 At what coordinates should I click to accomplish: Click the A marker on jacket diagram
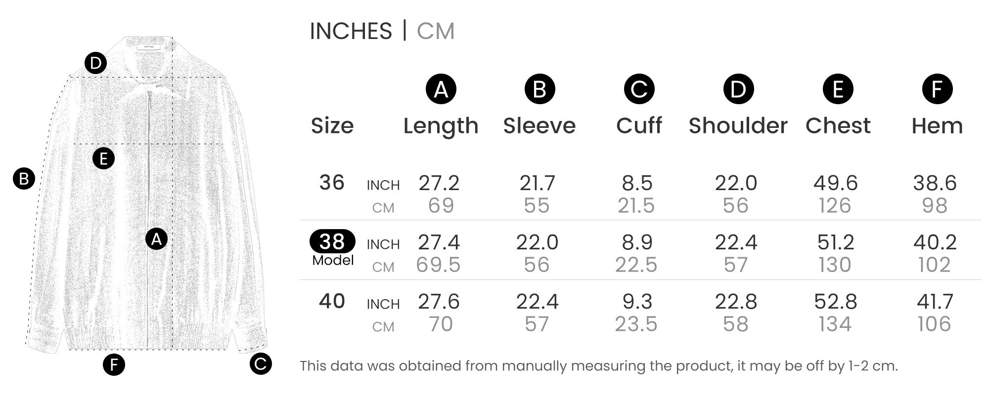(x=156, y=239)
